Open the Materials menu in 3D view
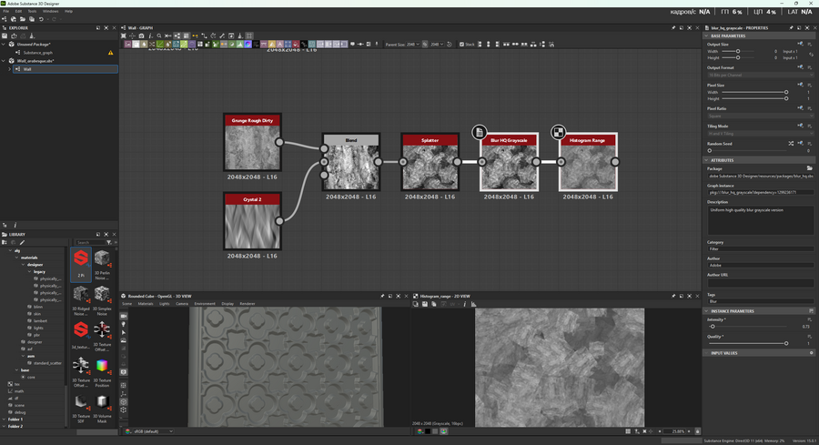Screen dimensions: 819x445 tap(146, 304)
